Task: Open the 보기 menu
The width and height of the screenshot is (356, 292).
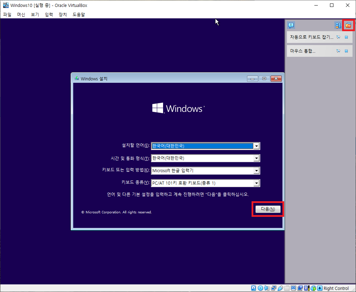Action: coord(35,15)
